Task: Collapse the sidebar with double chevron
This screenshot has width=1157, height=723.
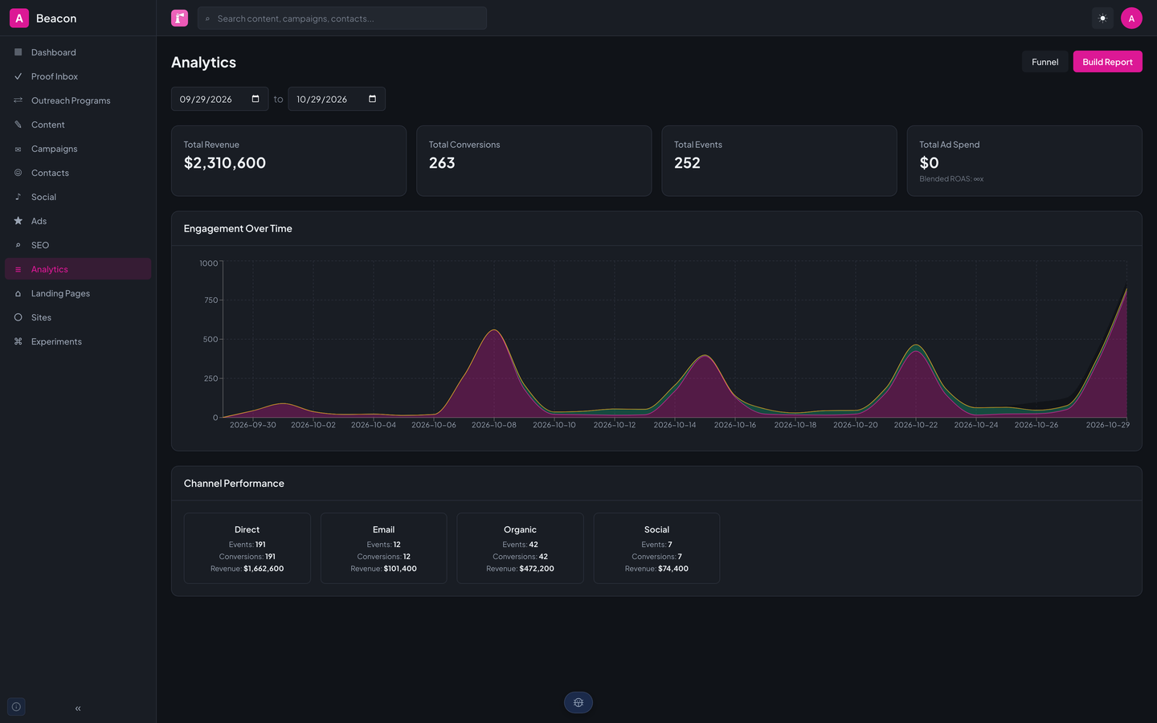Action: click(78, 709)
